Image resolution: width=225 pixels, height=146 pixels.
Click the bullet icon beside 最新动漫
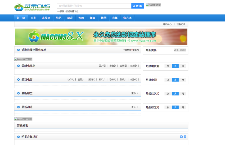18,107
